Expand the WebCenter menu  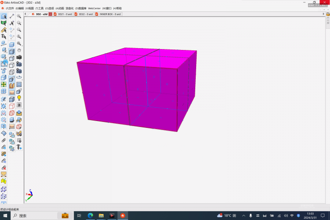(x=94, y=8)
